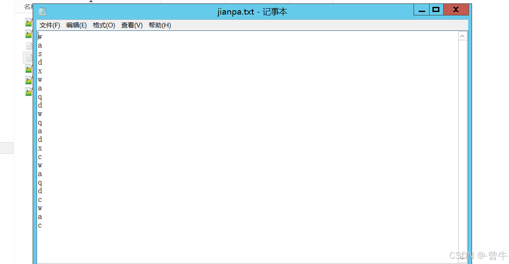Open the 格式(O) menu

point(104,25)
